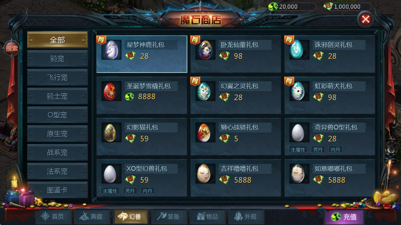Open the 狮心战骑礼包 egg icon
This screenshot has height=225, width=401.
[206, 132]
